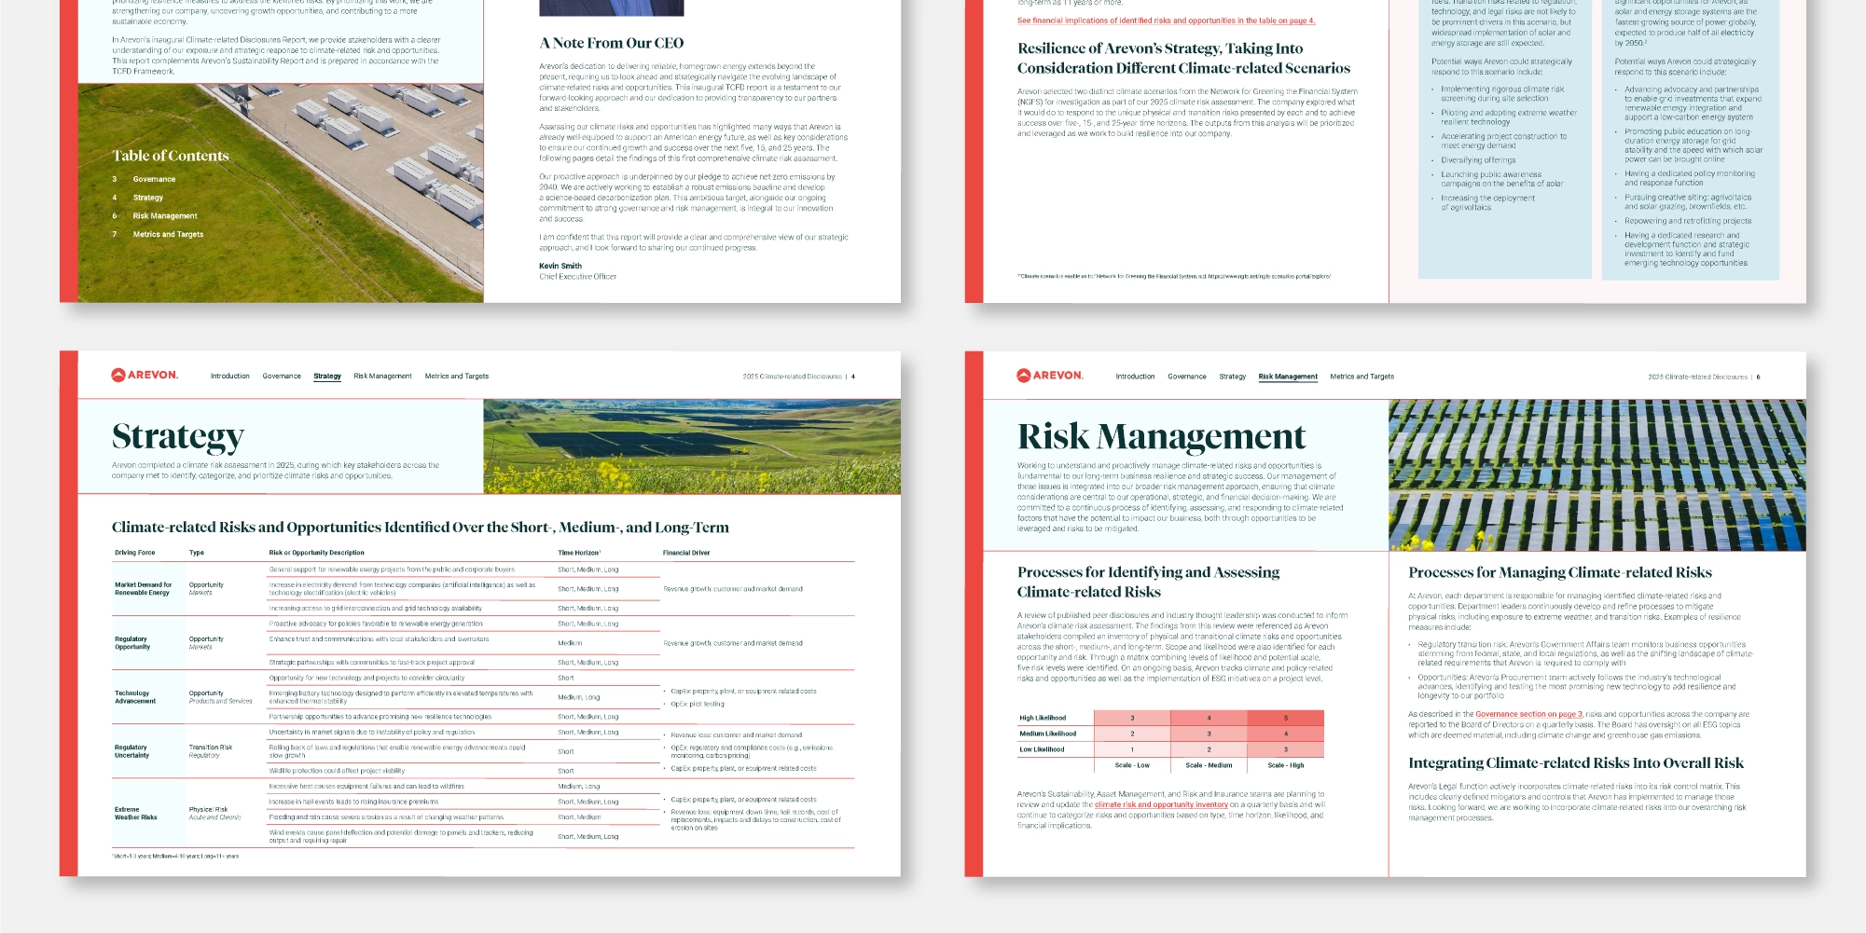
Task: Click the 'Driving Force' table column header
Action: coord(135,553)
